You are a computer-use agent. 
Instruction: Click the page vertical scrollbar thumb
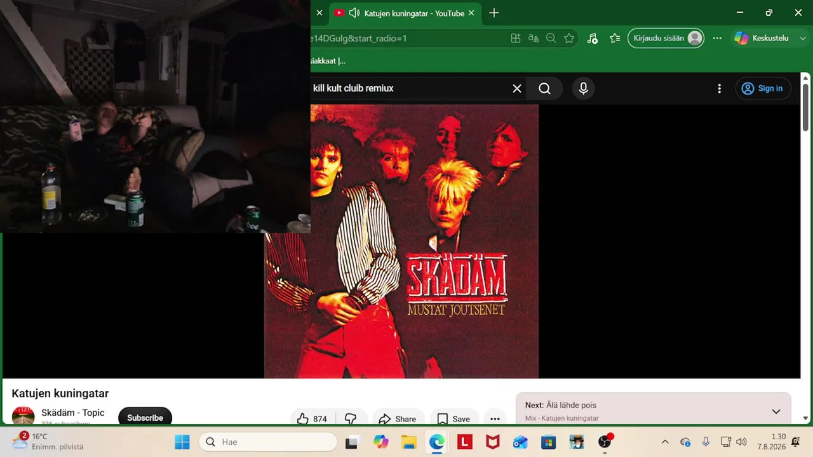805,107
